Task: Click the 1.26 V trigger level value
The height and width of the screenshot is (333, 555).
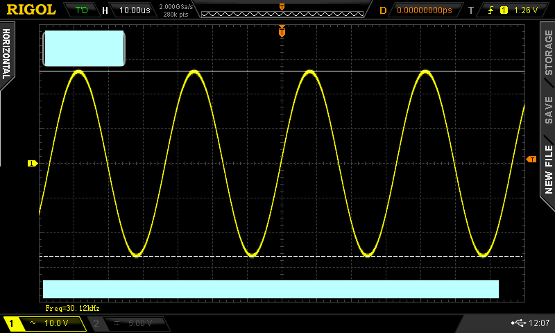Action: click(526, 10)
